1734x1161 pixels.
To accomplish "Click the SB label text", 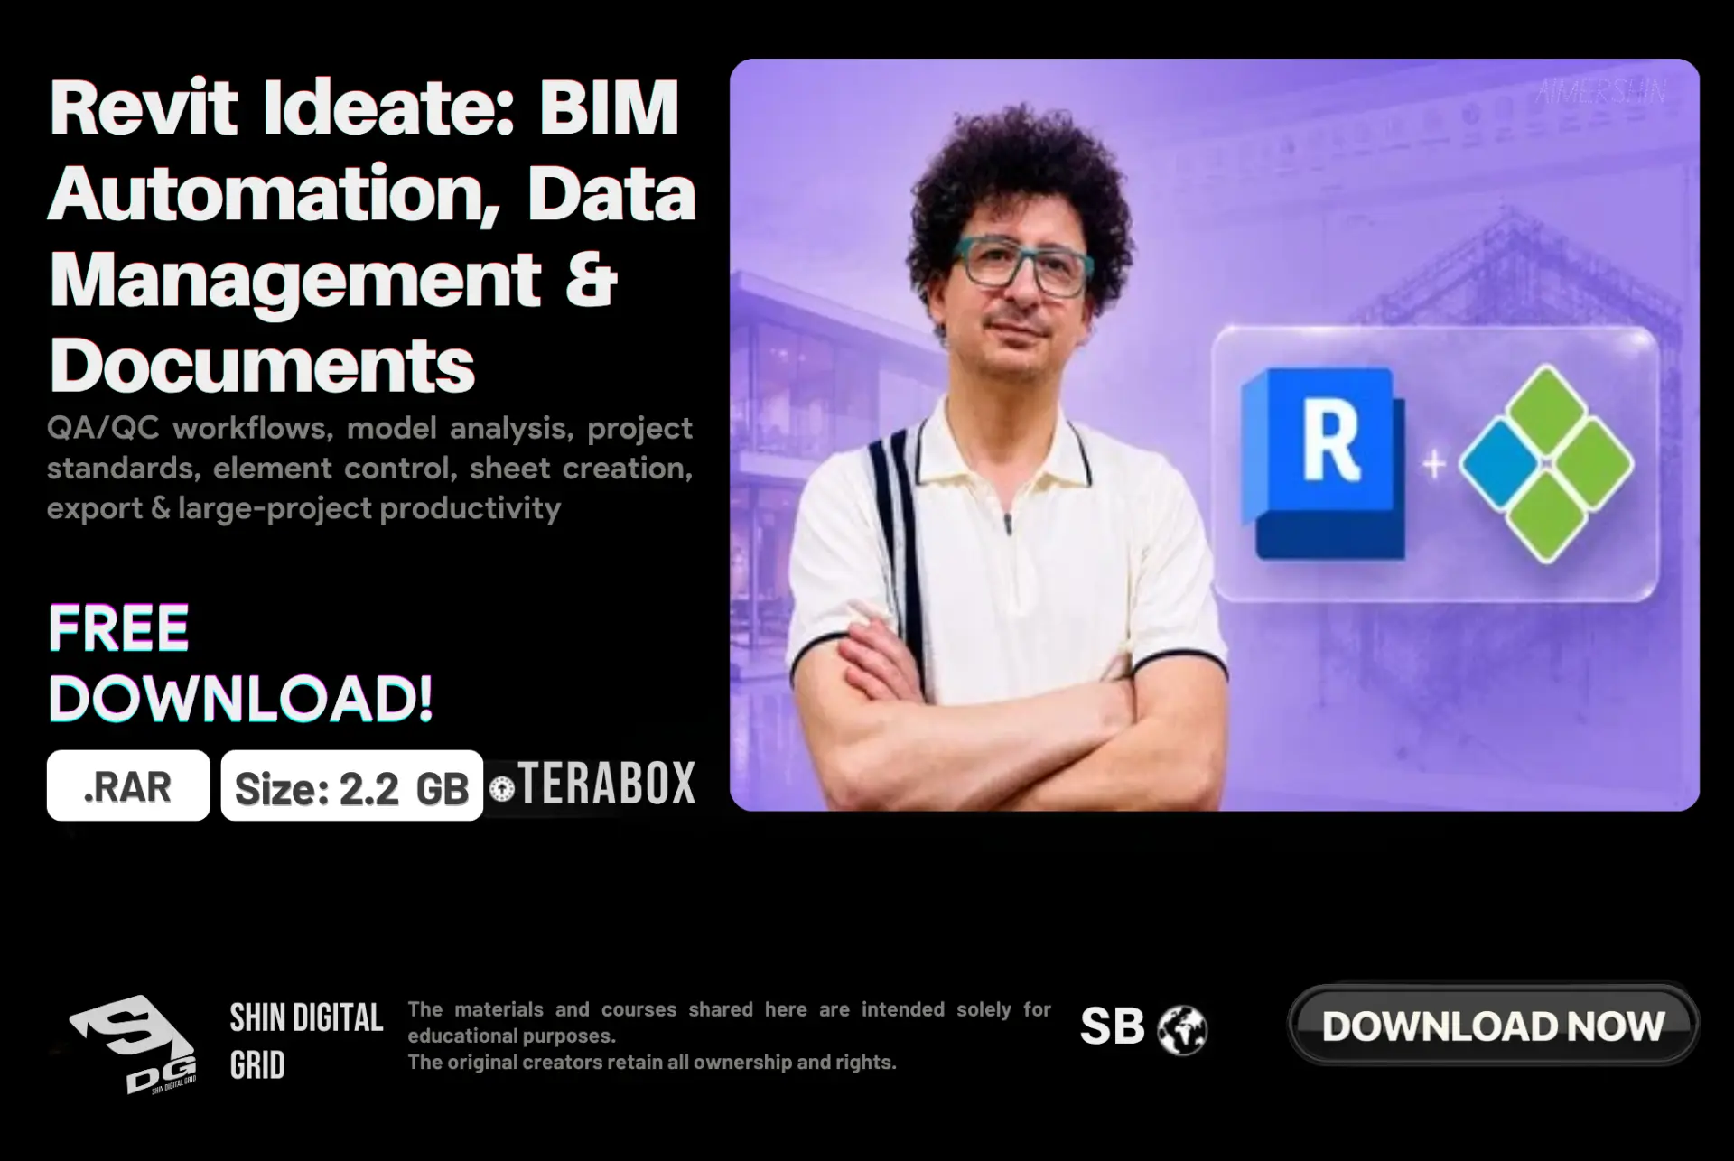I will (x=1112, y=1026).
